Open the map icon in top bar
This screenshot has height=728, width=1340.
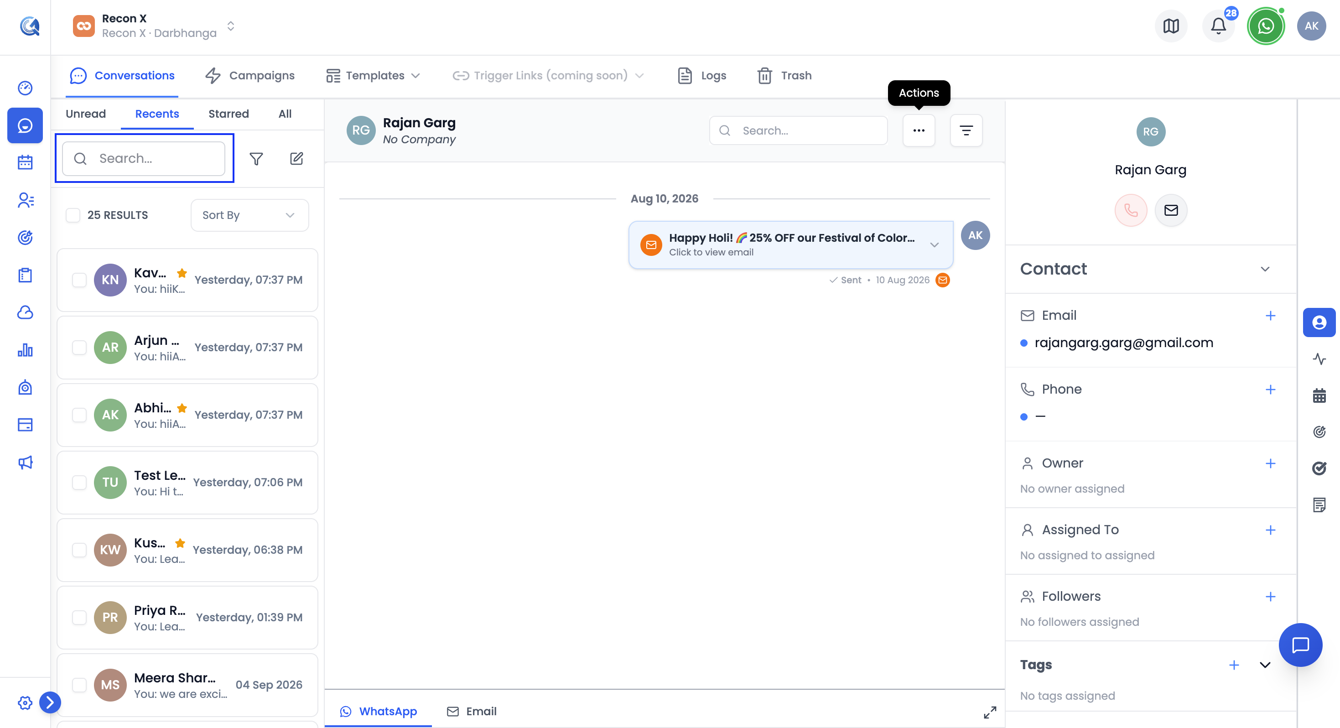click(1171, 26)
